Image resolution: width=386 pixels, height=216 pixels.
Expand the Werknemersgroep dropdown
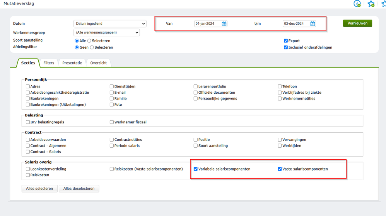(106, 32)
